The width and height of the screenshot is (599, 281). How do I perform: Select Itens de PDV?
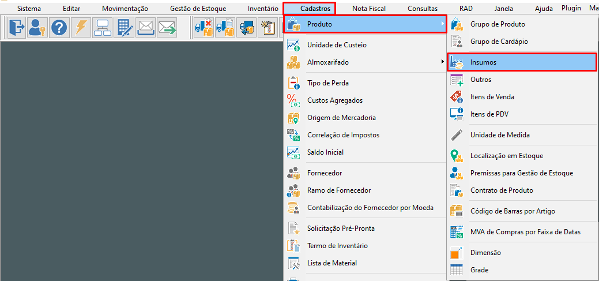[x=522, y=114]
